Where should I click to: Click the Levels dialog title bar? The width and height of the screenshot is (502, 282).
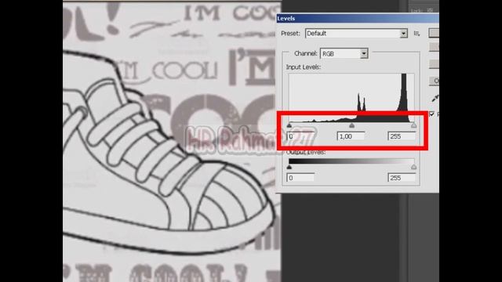click(358, 19)
